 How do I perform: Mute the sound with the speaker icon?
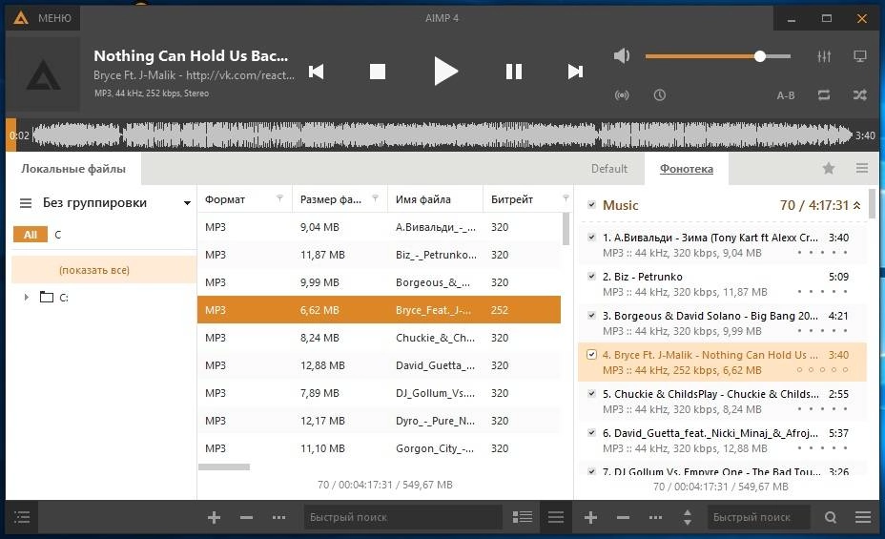pos(622,56)
